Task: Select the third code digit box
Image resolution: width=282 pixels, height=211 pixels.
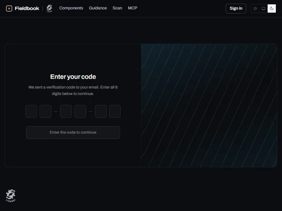Action: (x=66, y=111)
